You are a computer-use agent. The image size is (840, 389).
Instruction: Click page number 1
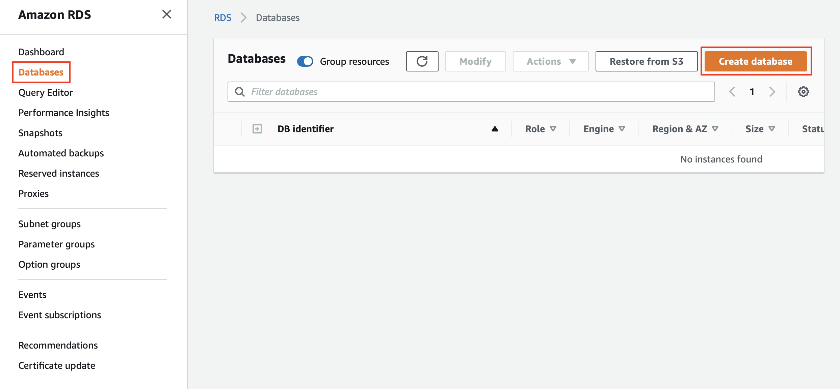(x=752, y=92)
